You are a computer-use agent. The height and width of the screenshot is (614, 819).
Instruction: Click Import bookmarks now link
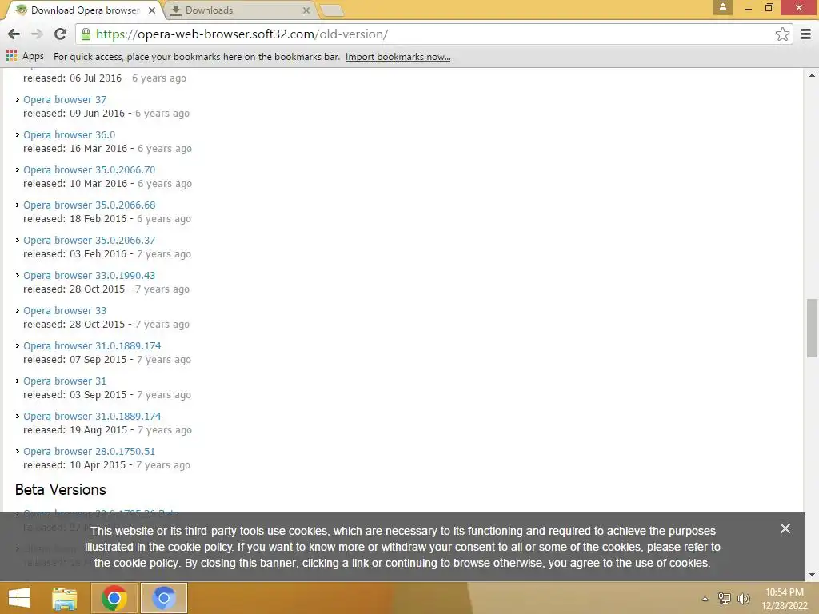pyautogui.click(x=398, y=57)
